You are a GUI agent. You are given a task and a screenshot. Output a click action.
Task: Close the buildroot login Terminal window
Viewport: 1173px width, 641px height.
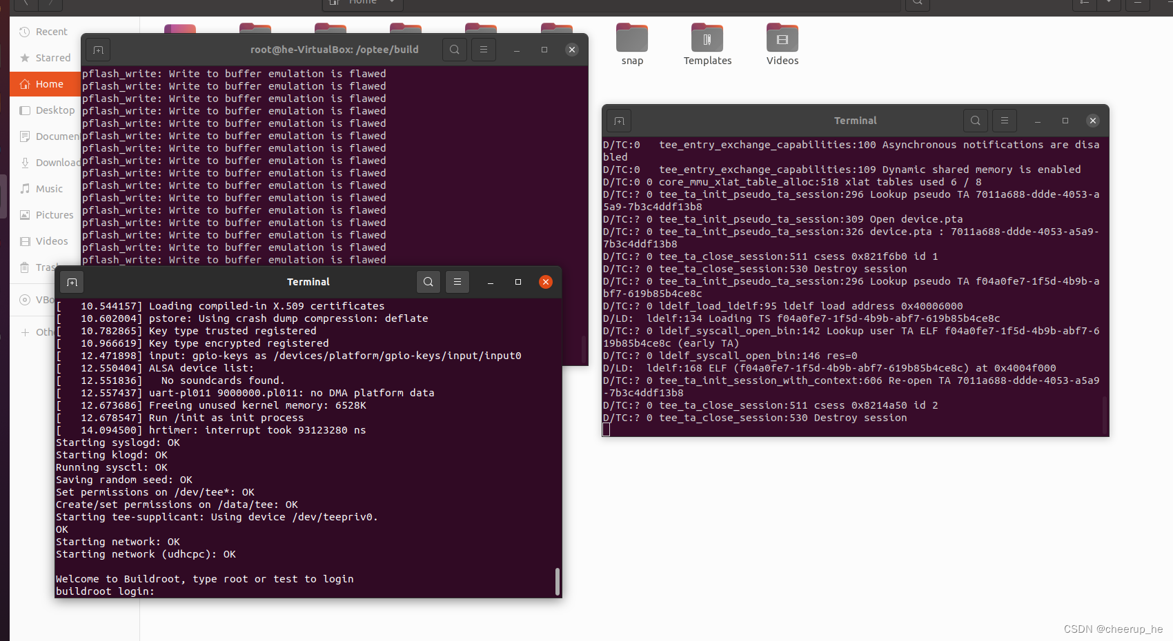pos(546,282)
